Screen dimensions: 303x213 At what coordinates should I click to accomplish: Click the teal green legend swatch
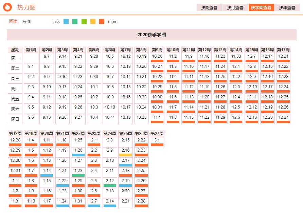(75, 21)
